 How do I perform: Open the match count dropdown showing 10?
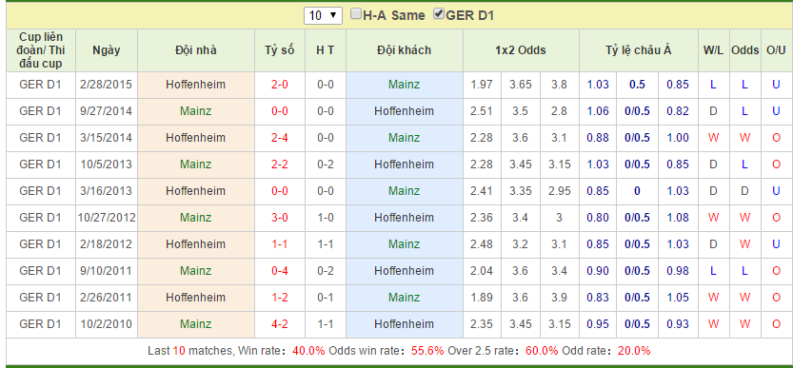pos(323,15)
